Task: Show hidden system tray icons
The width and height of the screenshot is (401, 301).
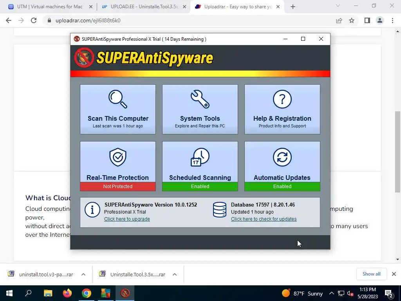Action: [x=331, y=293]
